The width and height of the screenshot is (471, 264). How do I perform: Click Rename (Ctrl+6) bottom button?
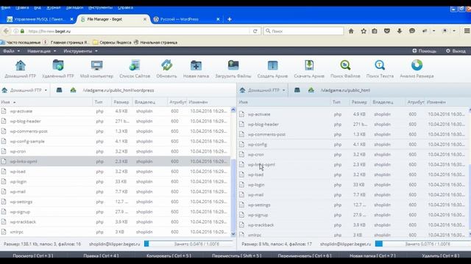[x=305, y=256]
